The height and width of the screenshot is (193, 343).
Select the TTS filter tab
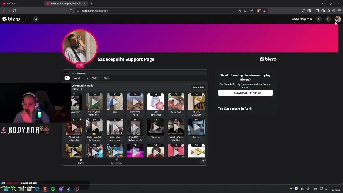click(x=86, y=78)
